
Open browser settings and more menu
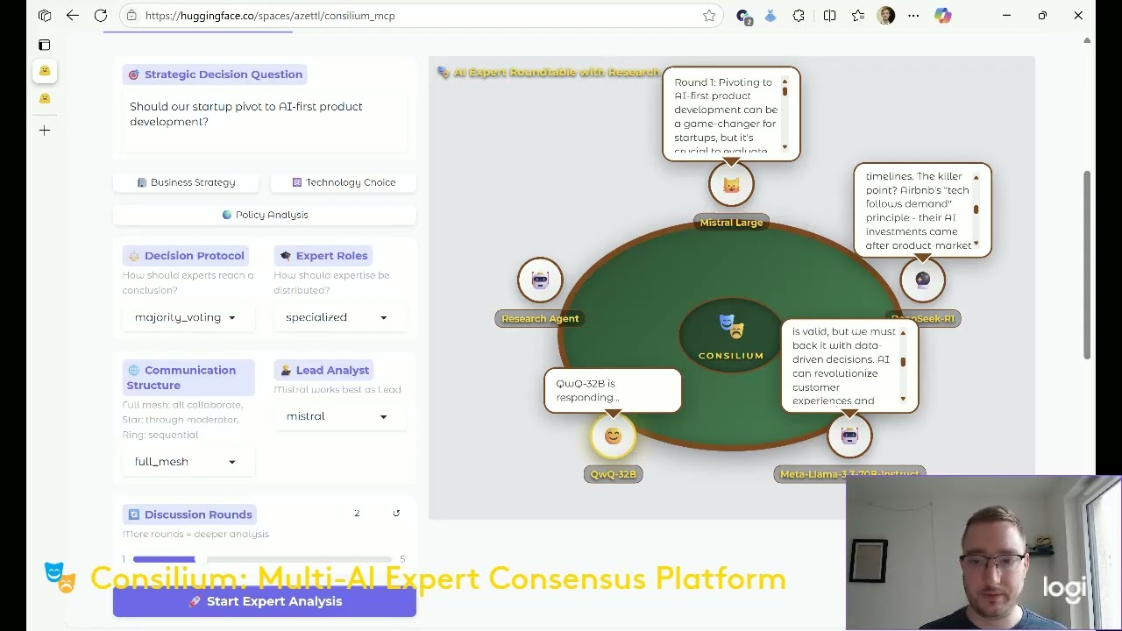(913, 15)
